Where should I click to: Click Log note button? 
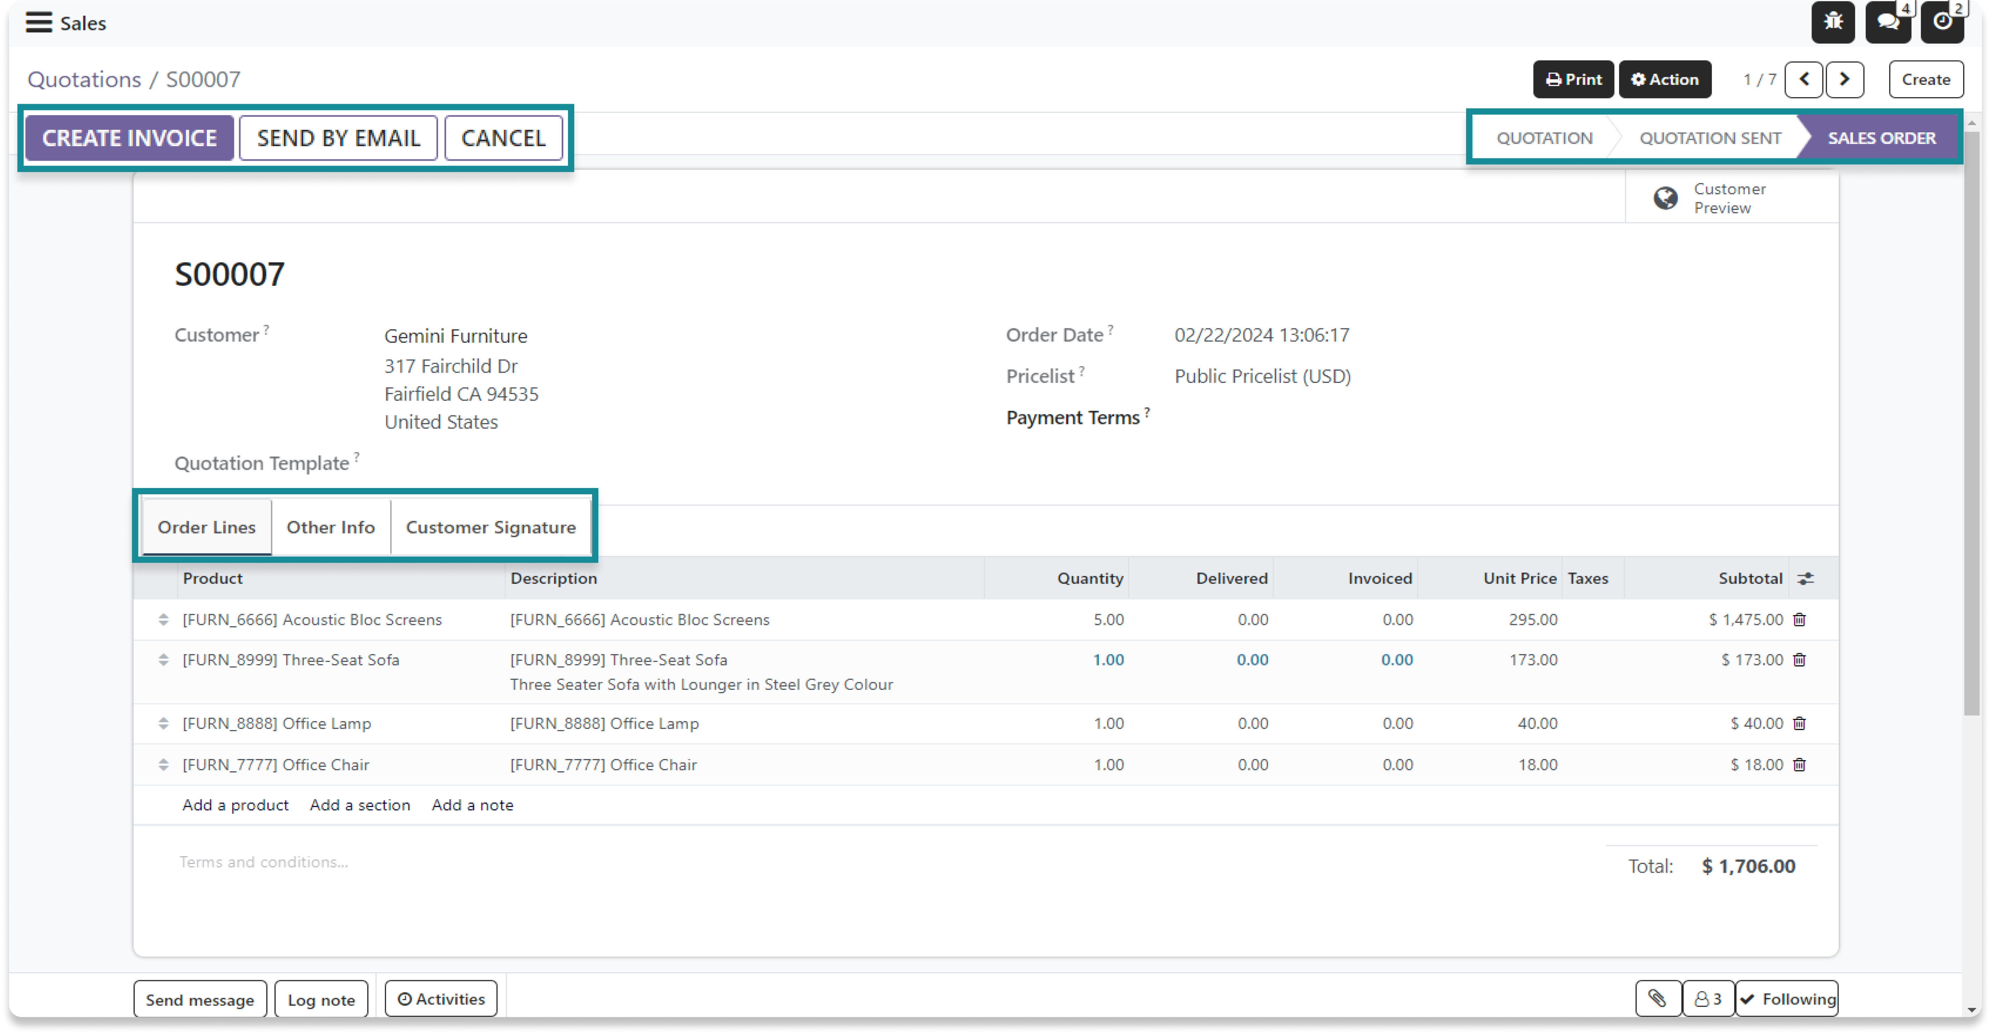click(x=321, y=999)
